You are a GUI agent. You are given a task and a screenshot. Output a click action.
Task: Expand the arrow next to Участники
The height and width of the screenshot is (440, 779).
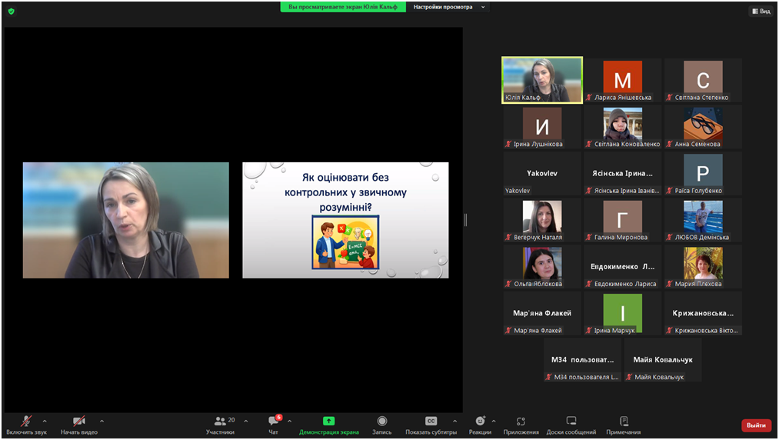point(246,422)
